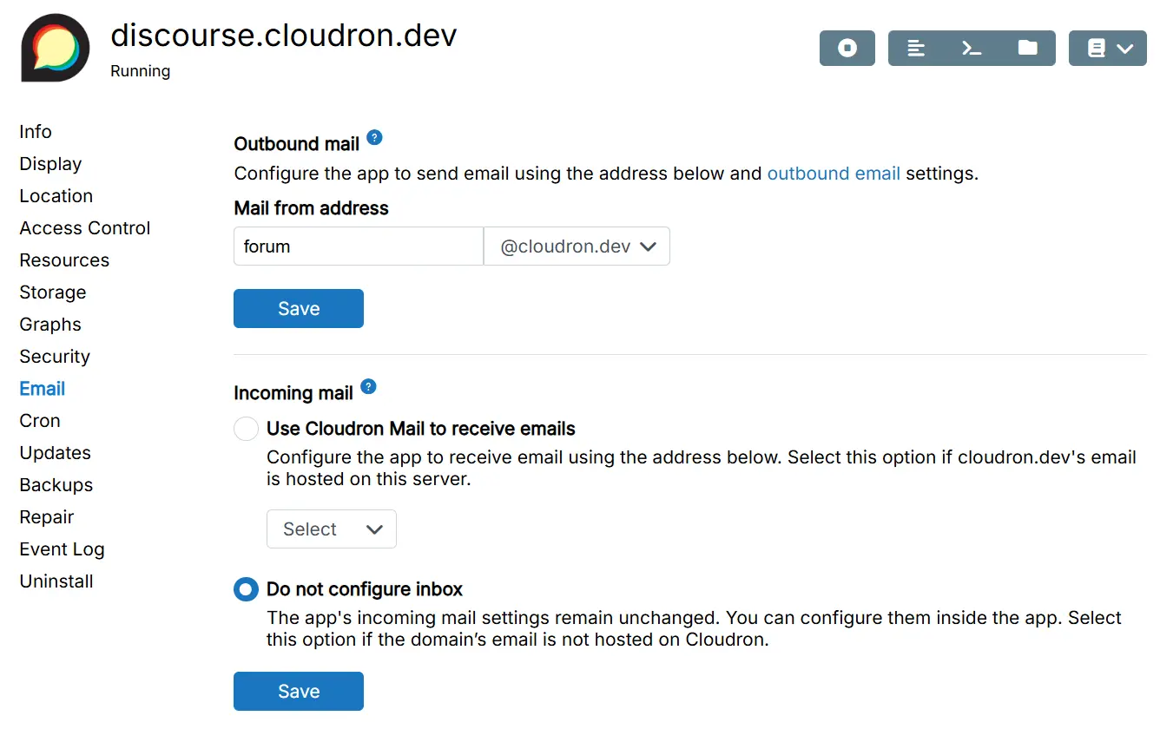Save the Mail from address setting
Image resolution: width=1160 pixels, height=729 pixels.
pyautogui.click(x=298, y=308)
